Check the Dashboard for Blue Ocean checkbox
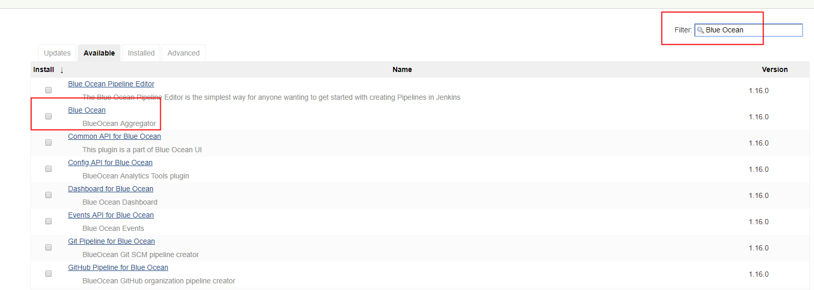Screen dimensions: 814x290 pyautogui.click(x=48, y=195)
